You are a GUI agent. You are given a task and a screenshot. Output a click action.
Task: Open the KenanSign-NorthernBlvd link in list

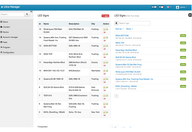(x=126, y=50)
